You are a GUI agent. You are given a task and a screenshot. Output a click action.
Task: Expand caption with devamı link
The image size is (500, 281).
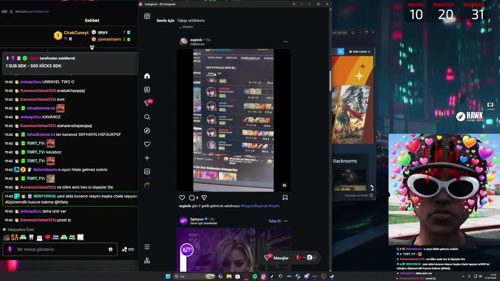tap(187, 27)
